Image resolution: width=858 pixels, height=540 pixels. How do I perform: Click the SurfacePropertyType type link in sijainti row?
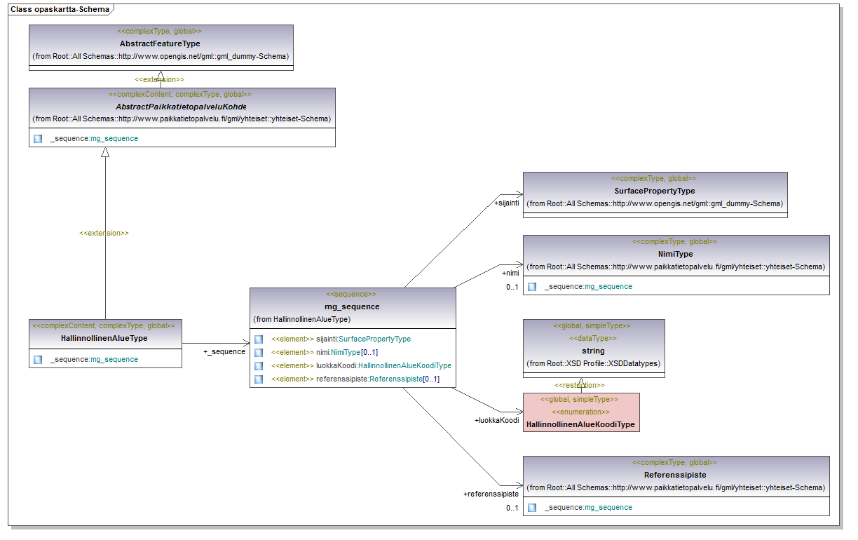pos(375,339)
